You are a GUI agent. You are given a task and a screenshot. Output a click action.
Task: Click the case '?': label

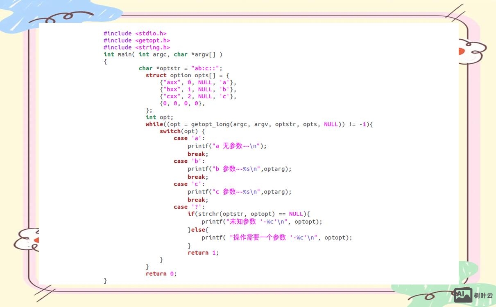tap(189, 207)
